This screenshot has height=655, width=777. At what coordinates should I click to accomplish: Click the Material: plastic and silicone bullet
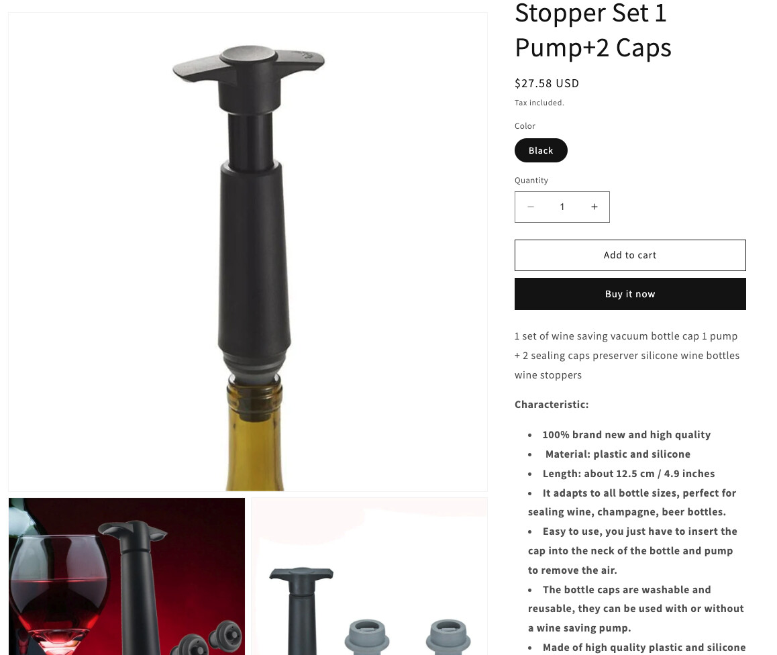617,454
